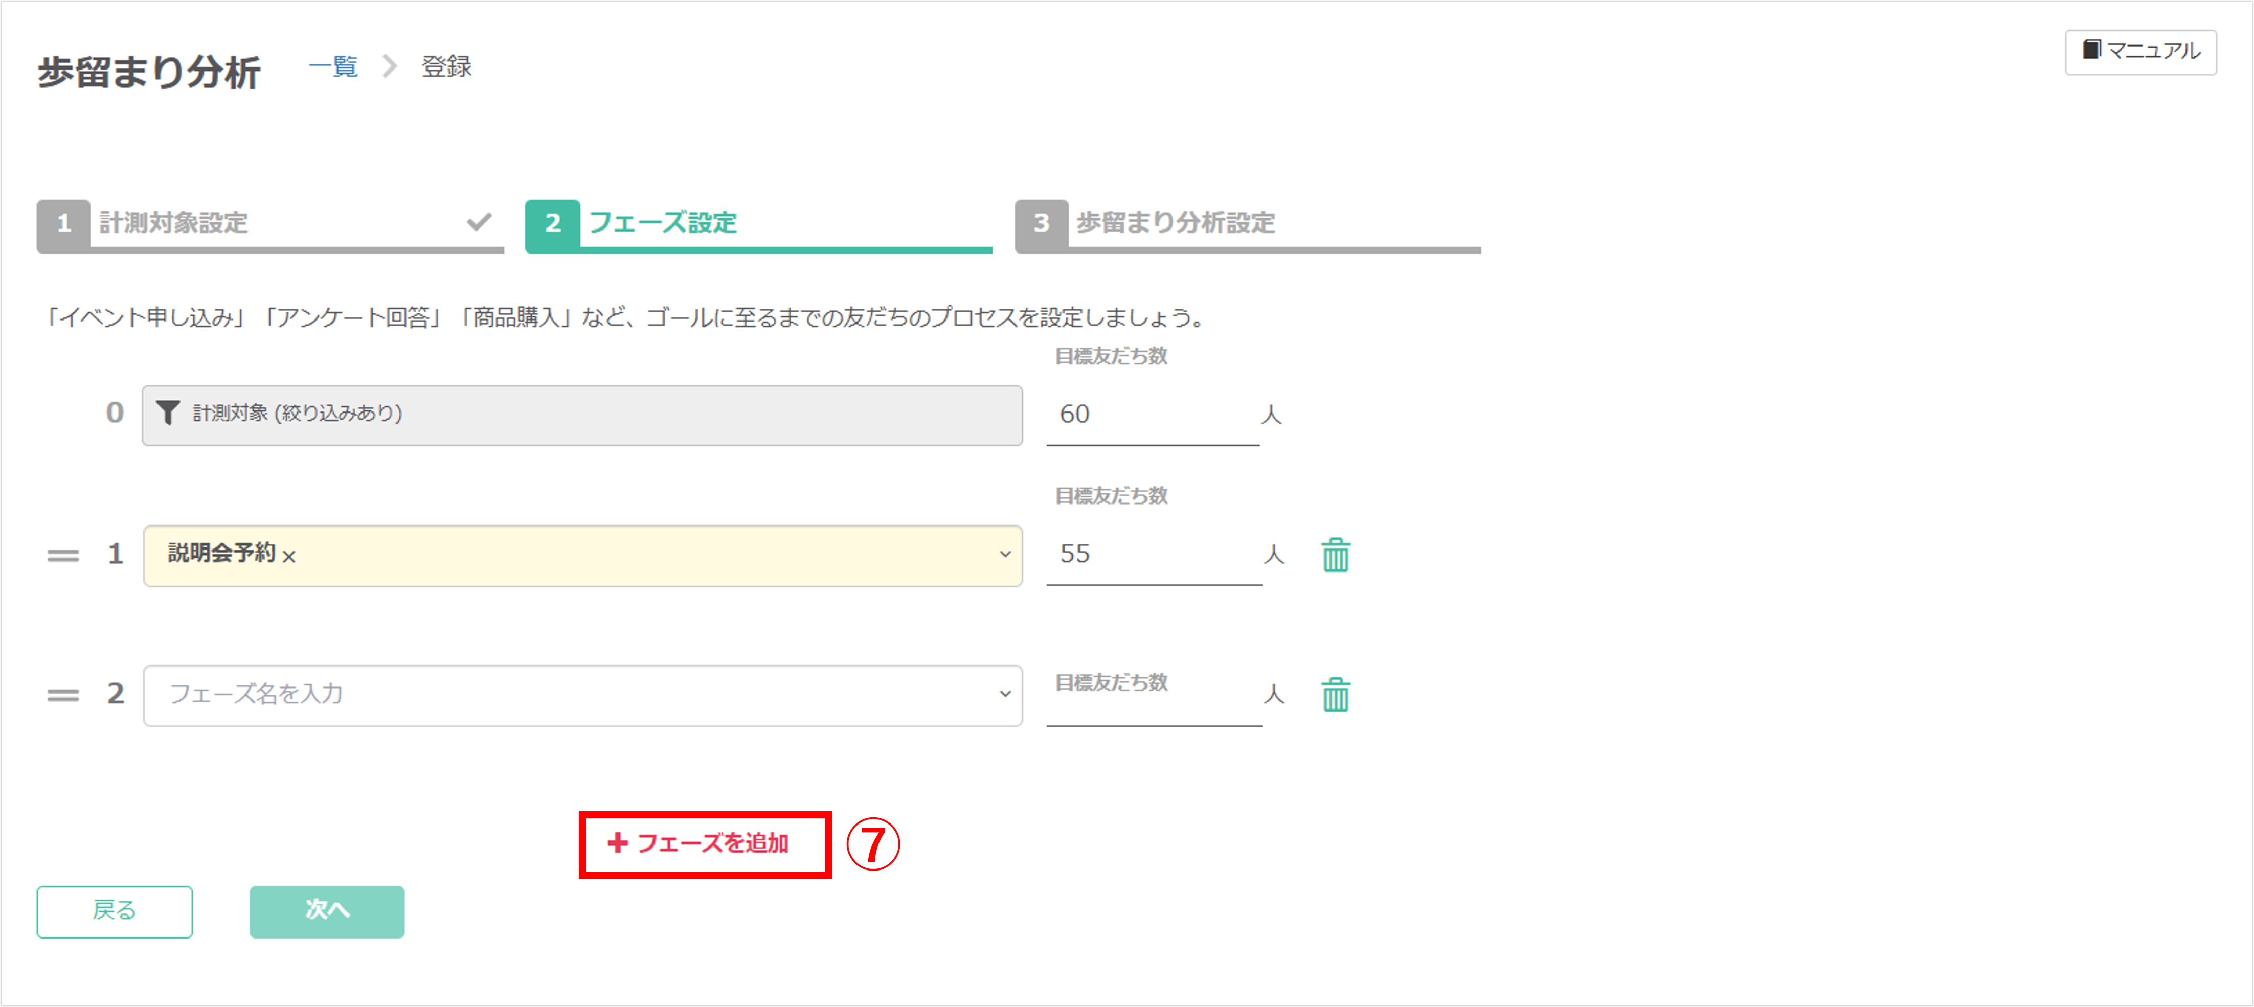The height and width of the screenshot is (1007, 2254).
Task: Expand the phase 1 dropdown arrow
Action: (1004, 555)
